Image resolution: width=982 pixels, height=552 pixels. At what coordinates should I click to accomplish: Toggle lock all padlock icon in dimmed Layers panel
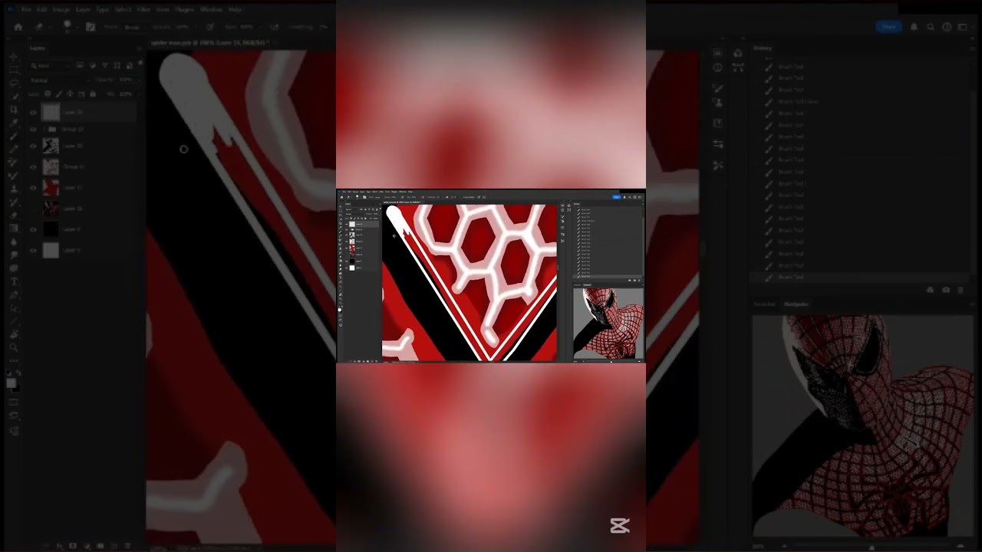tap(92, 94)
